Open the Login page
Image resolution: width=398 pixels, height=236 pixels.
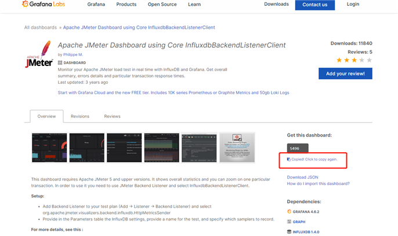[353, 4]
